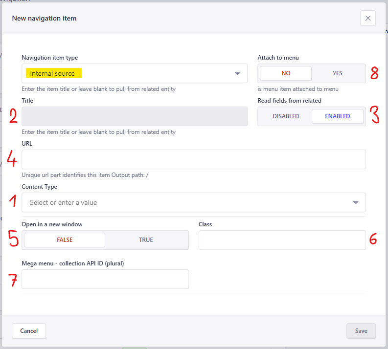Viewport: 388px width, 349px height.
Task: Click the 'Navigation item type' field label
Action: (50, 58)
